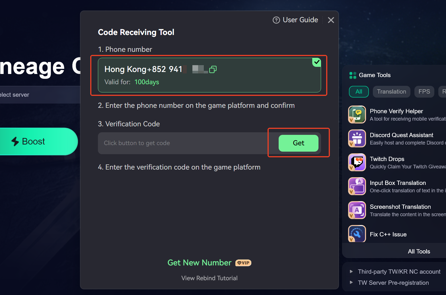Click the Game Tools grid icon
Image resolution: width=446 pixels, height=295 pixels.
click(x=353, y=75)
